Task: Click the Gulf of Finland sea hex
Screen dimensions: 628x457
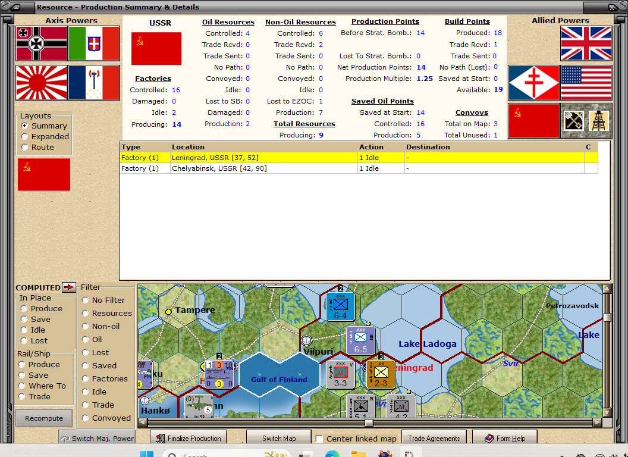Action: point(279,375)
